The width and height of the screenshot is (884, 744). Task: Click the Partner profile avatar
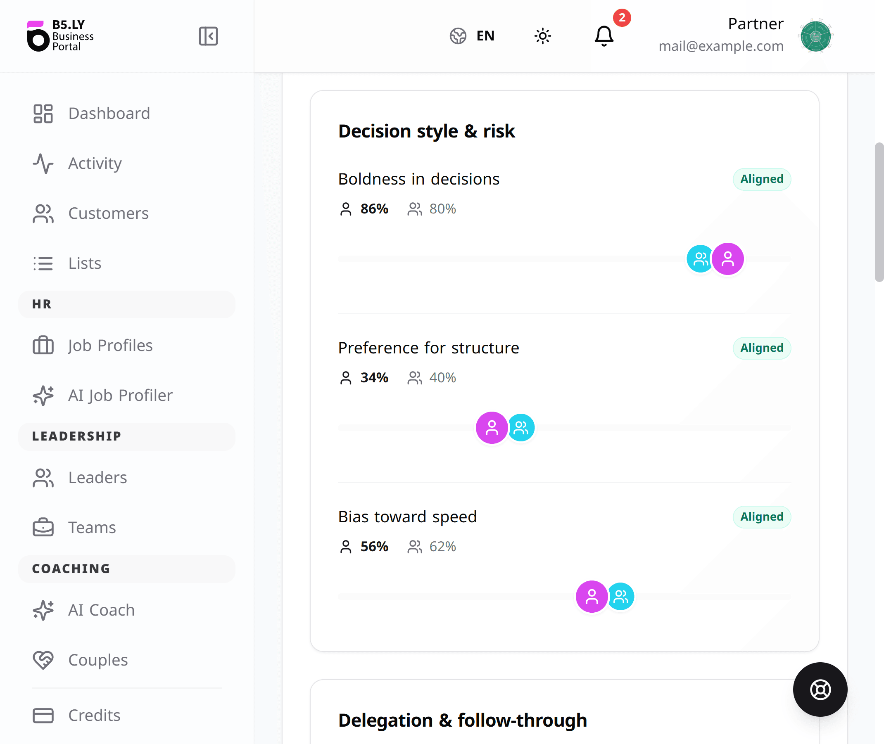point(815,36)
